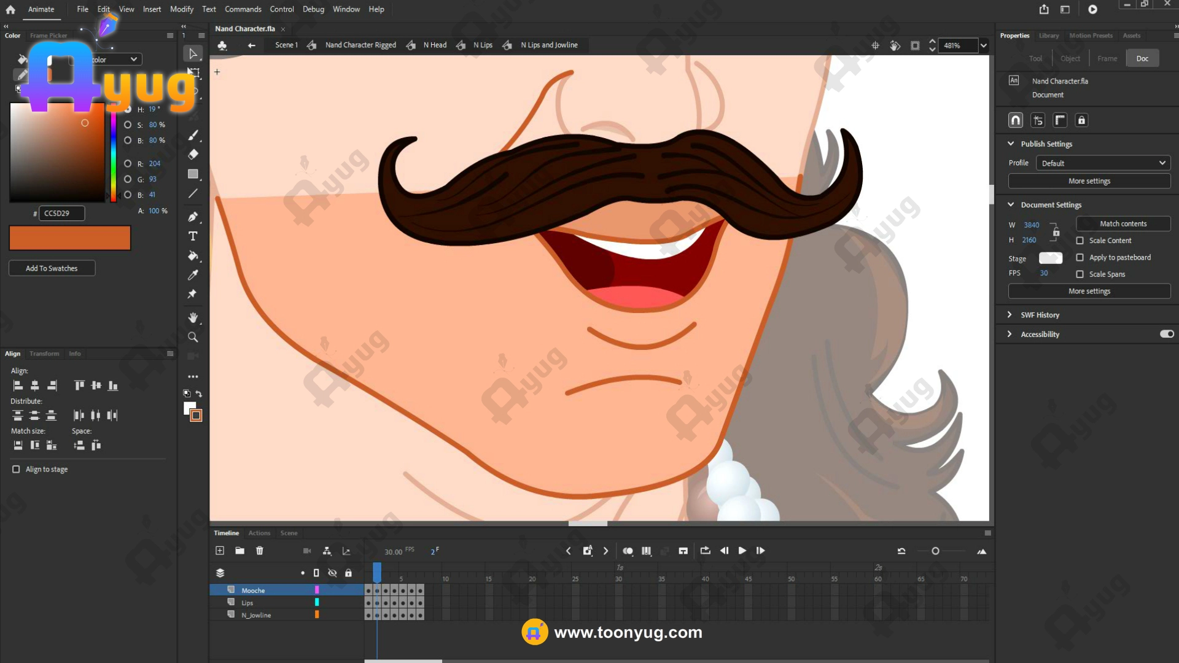Select the Paint Bucket tool
The height and width of the screenshot is (663, 1179).
[x=193, y=256]
